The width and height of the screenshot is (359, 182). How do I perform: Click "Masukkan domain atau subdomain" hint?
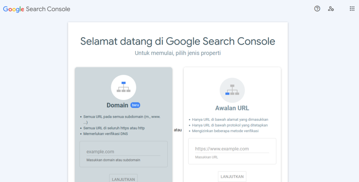[113, 160]
